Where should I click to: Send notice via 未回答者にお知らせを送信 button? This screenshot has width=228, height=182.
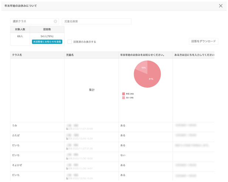coord(47,42)
